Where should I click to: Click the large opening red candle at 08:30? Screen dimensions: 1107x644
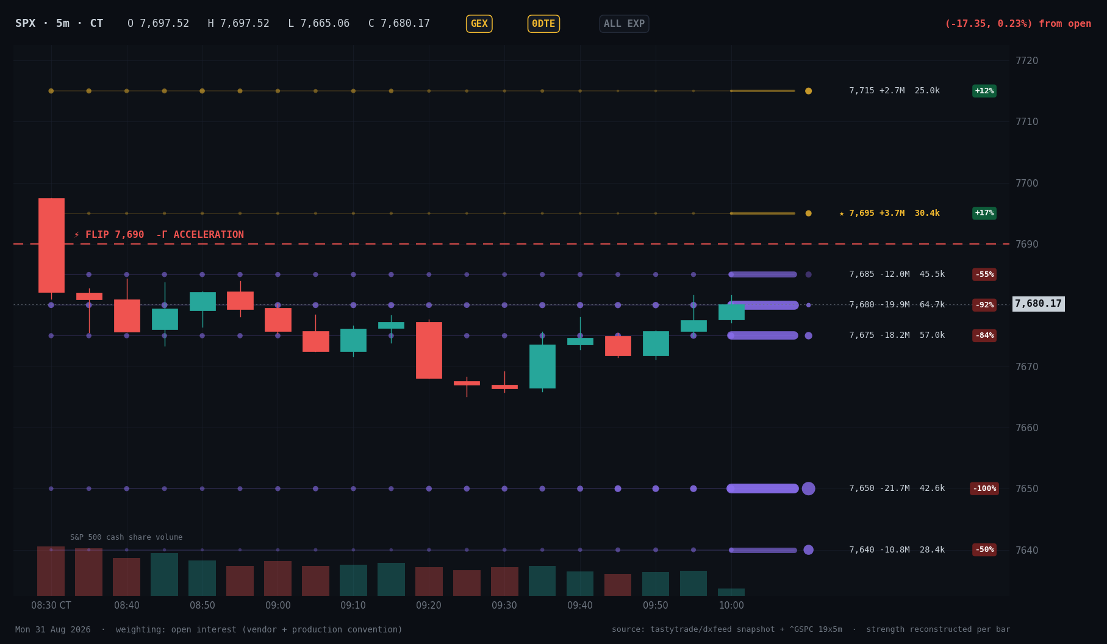pos(51,245)
